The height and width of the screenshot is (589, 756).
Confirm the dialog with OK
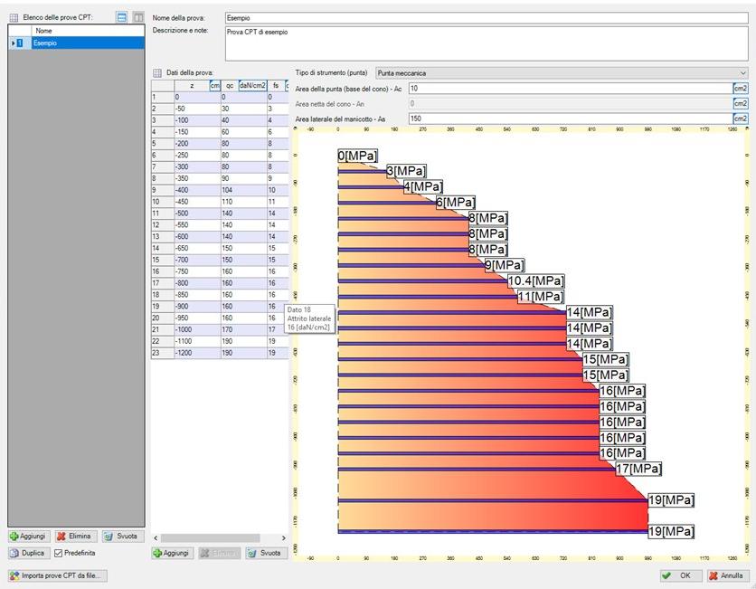677,575
